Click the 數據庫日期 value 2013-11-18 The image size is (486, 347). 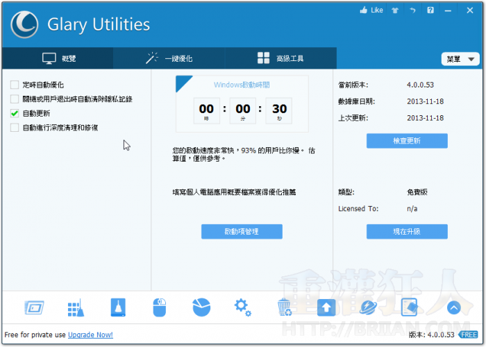coord(425,101)
